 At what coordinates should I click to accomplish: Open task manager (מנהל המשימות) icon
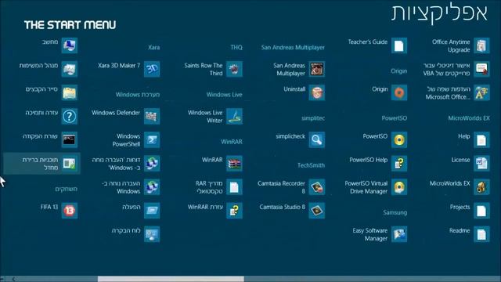click(70, 69)
